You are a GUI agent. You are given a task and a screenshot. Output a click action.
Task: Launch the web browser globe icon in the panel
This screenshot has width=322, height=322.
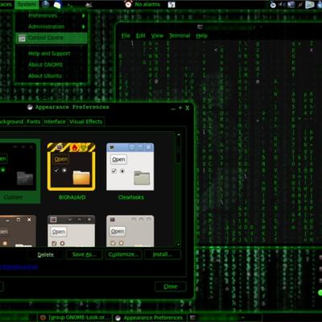click(x=46, y=4)
